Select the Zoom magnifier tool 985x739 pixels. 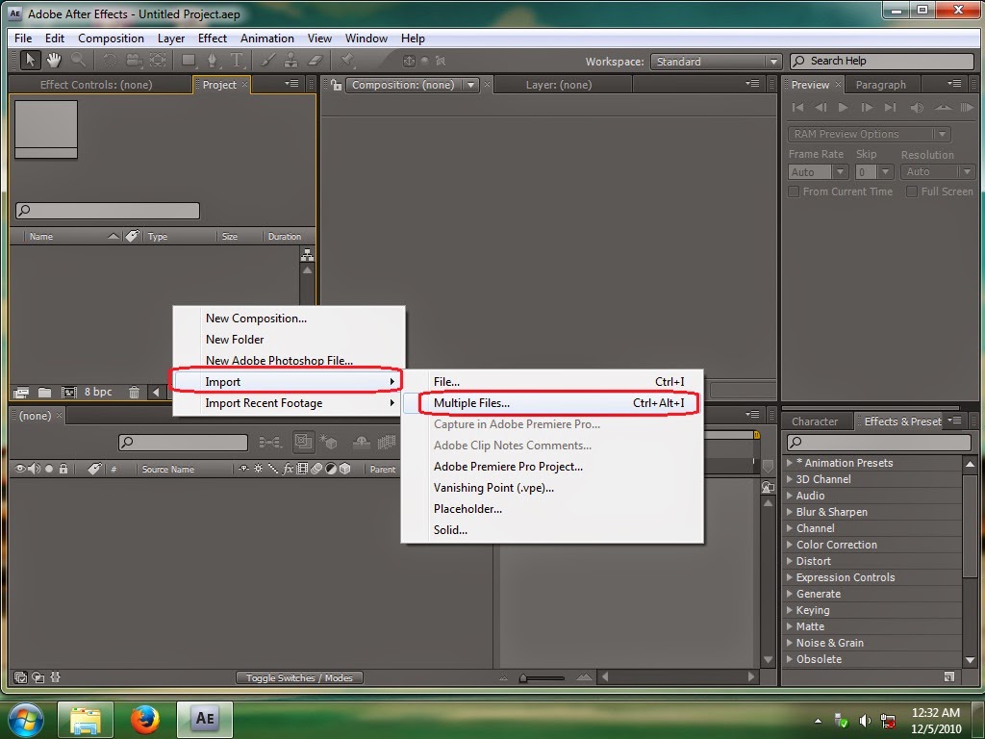coord(79,61)
